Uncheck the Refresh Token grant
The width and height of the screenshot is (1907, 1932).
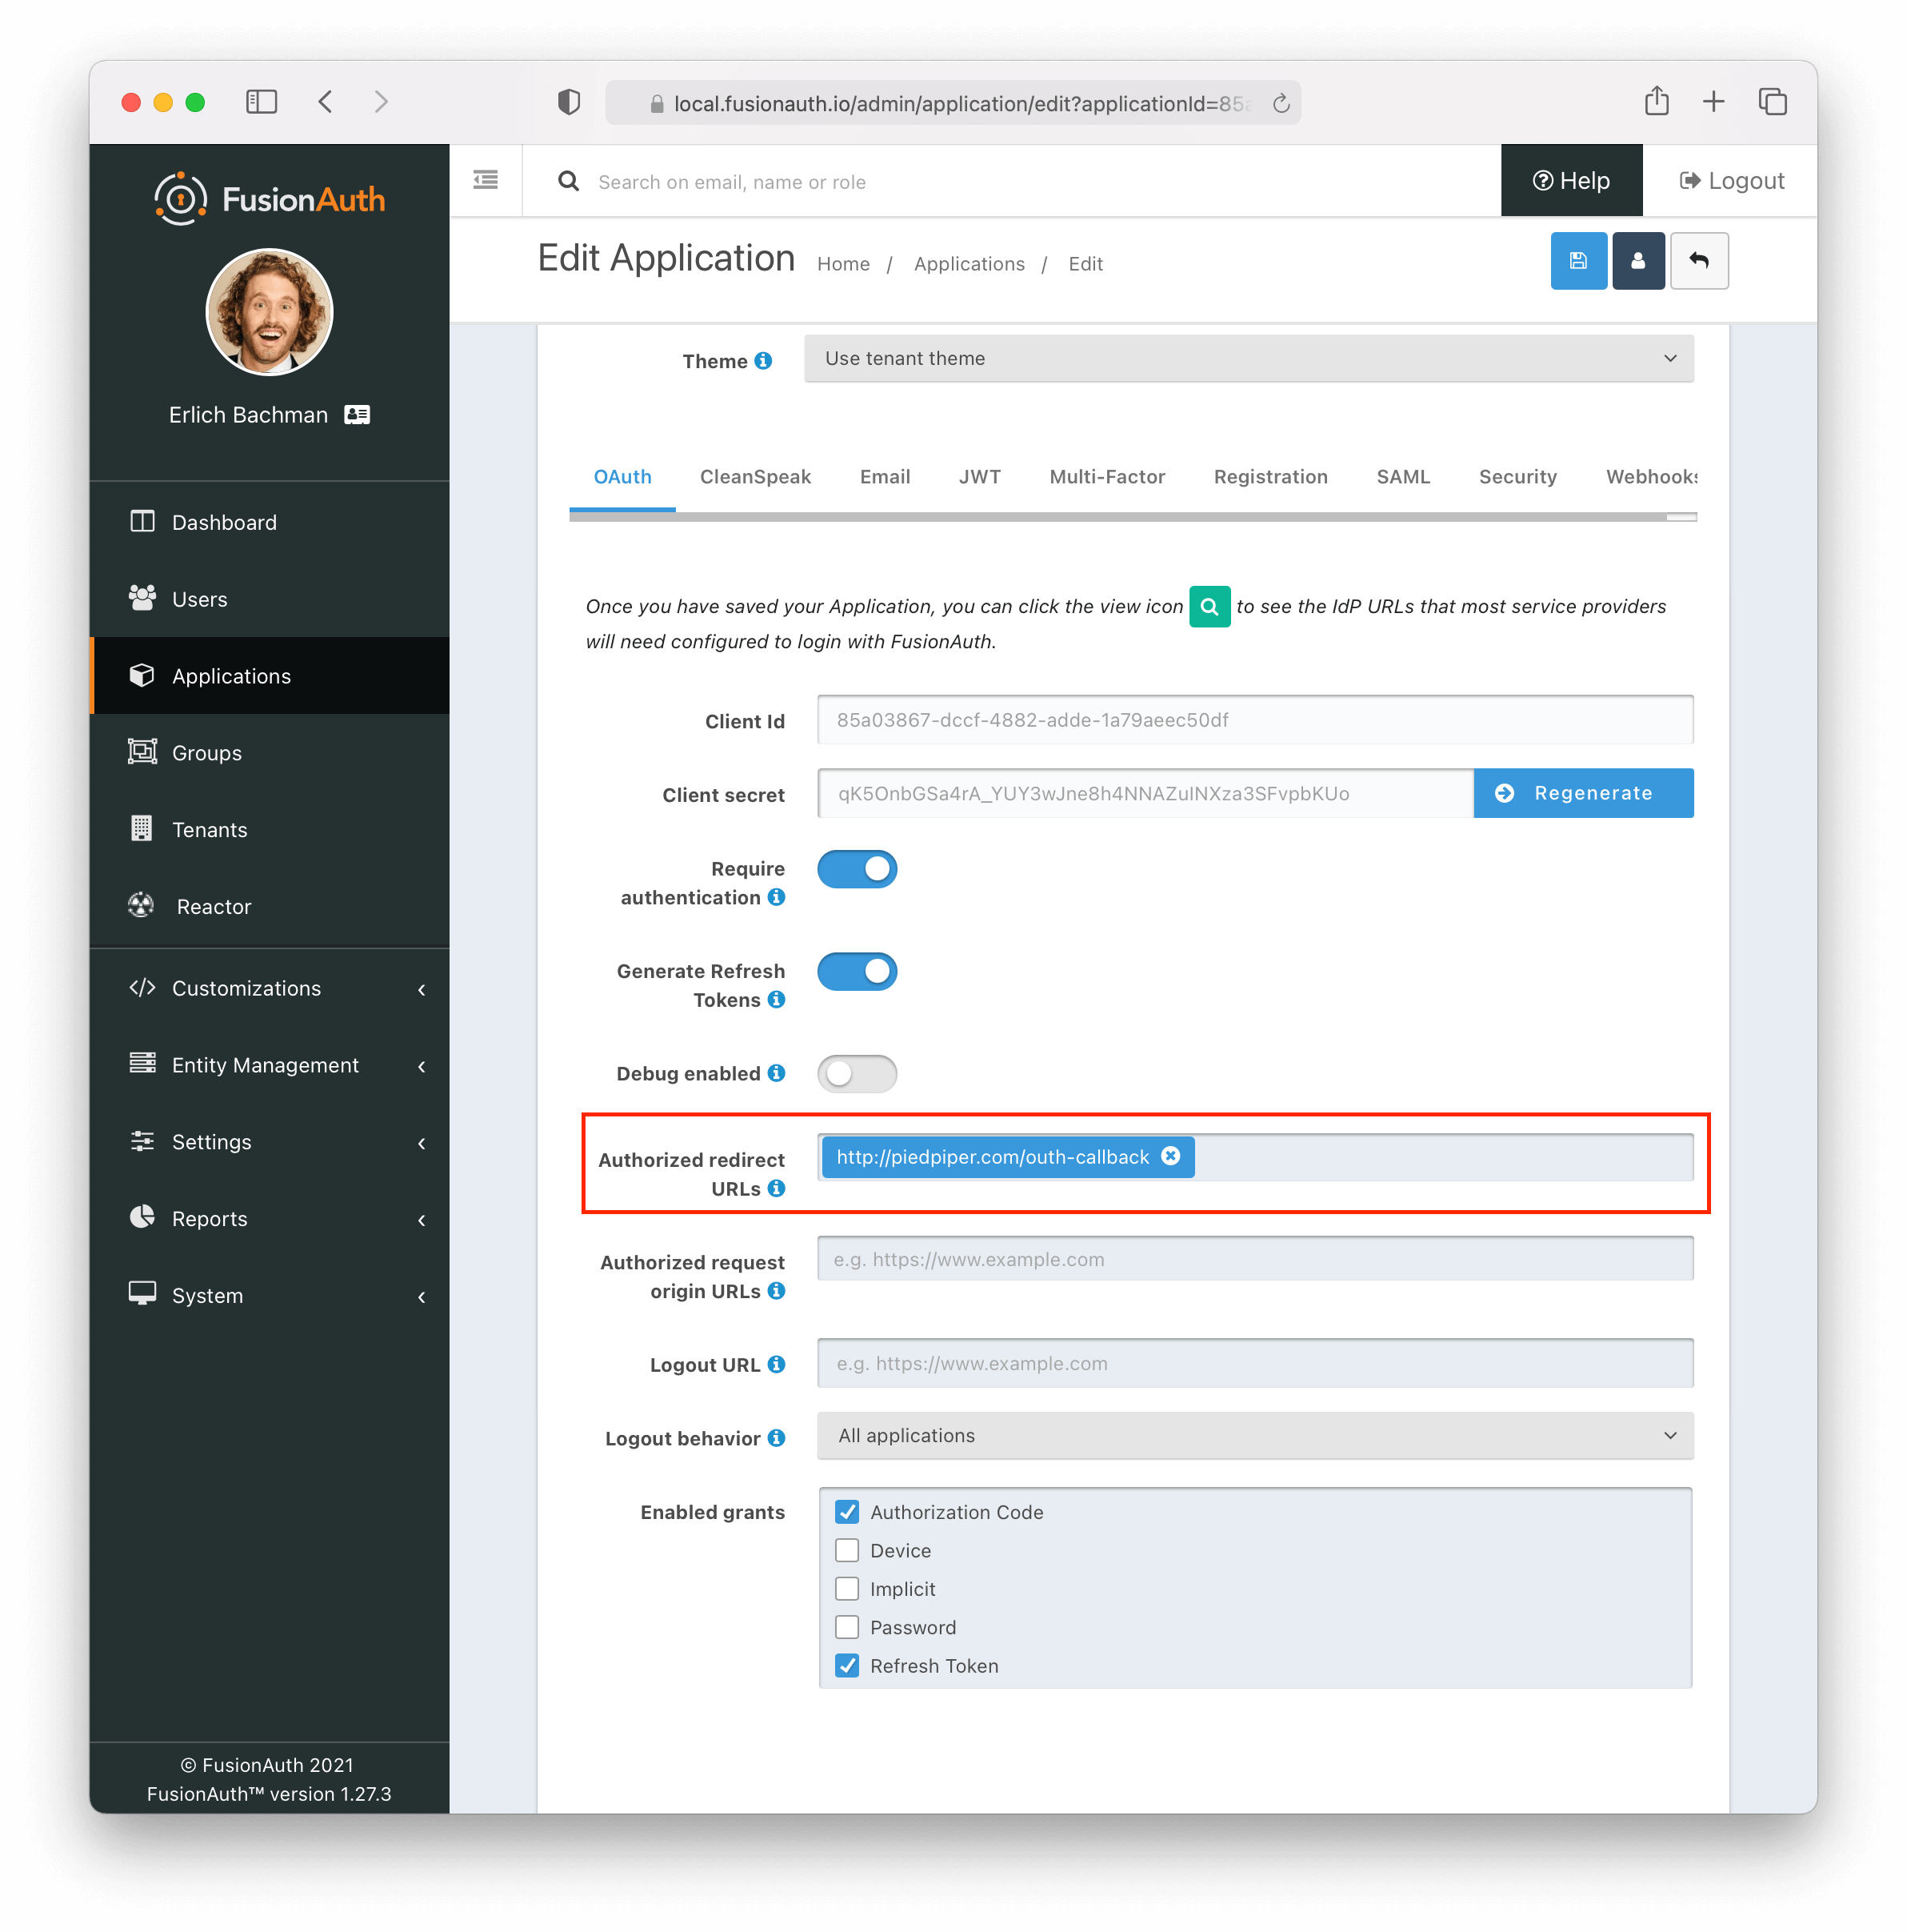point(846,1665)
